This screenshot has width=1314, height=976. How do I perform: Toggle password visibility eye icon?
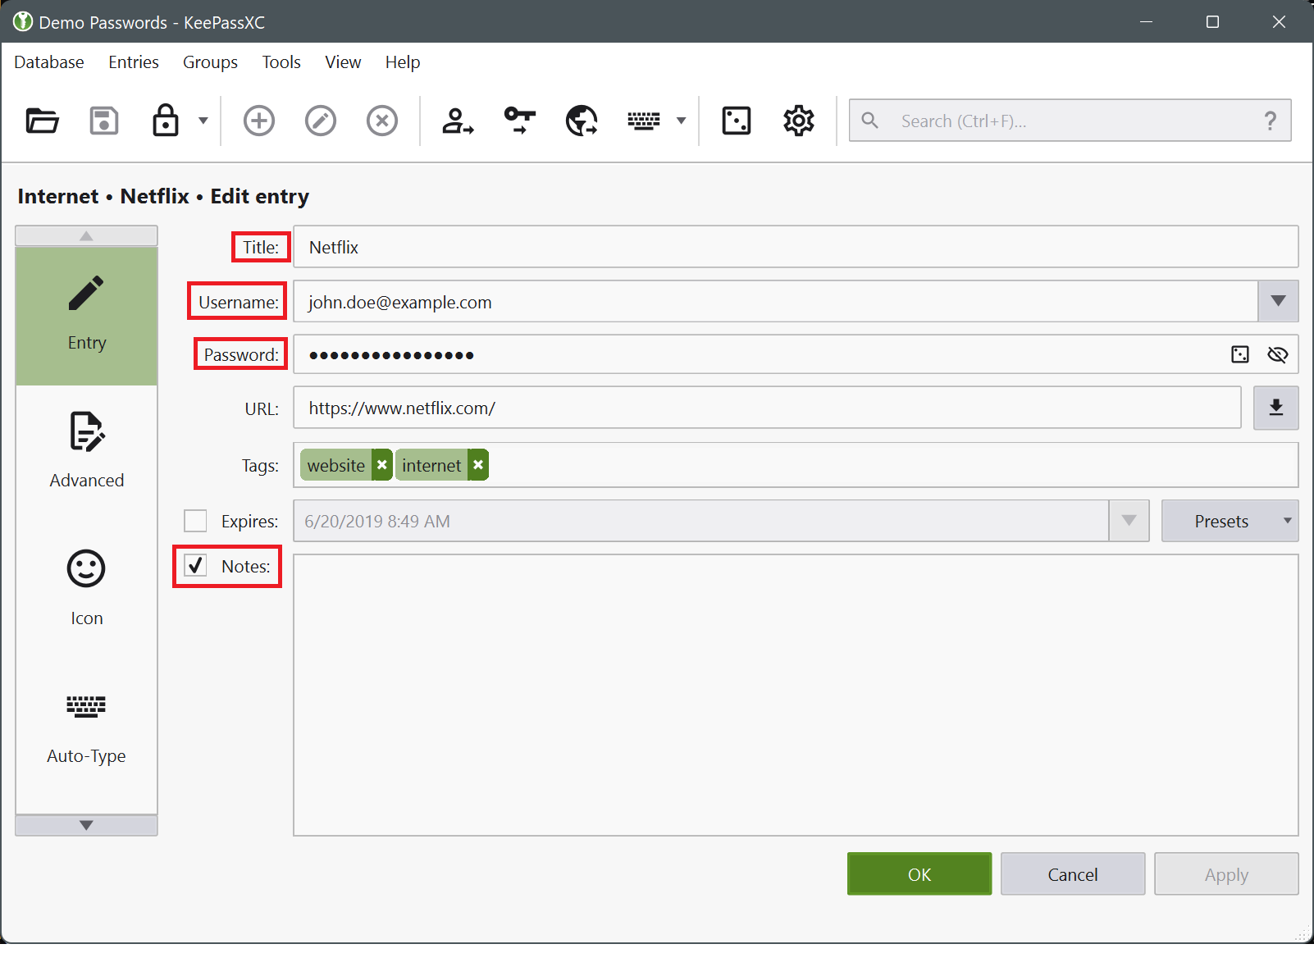(1278, 354)
